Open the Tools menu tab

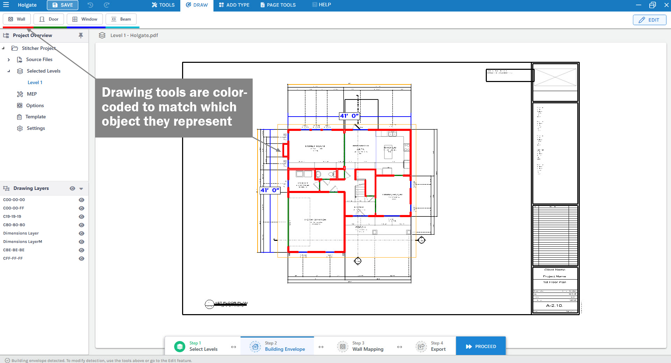163,5
